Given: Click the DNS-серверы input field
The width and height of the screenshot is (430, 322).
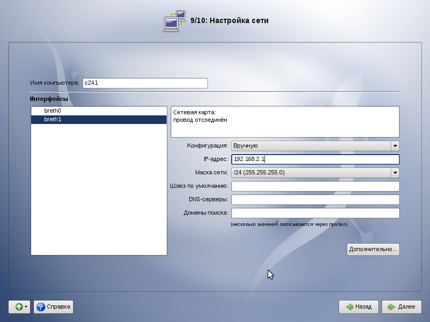Looking at the screenshot, I should point(315,199).
